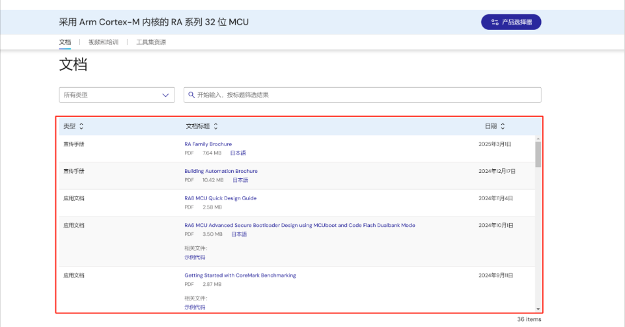Click the 文档 page heading
Screen dimensions: 625x327
(x=73, y=64)
